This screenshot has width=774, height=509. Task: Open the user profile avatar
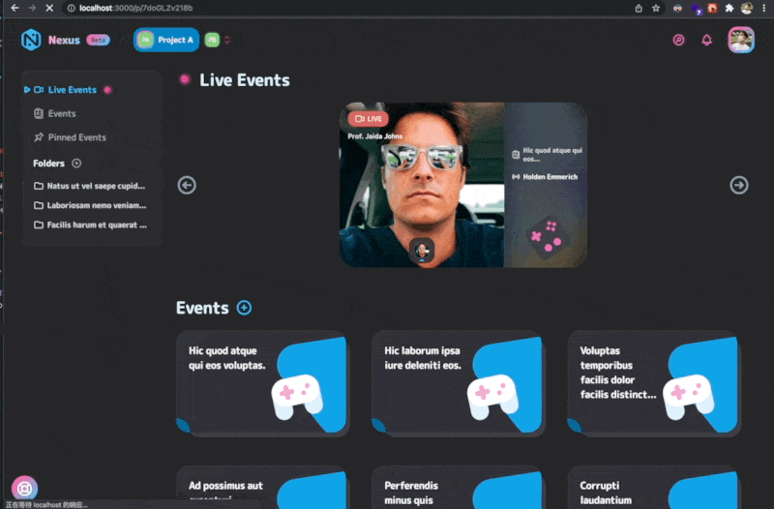point(741,40)
